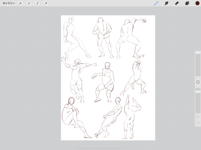201x150 pixels.
Task: Open the Layers panel
Action: tap(187, 3)
